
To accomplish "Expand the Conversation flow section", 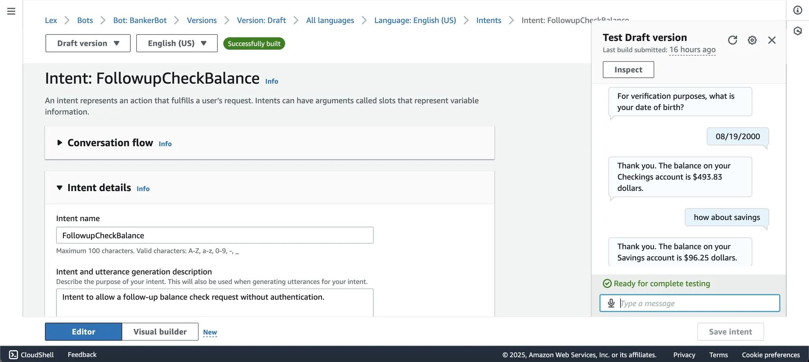I will pyautogui.click(x=60, y=143).
